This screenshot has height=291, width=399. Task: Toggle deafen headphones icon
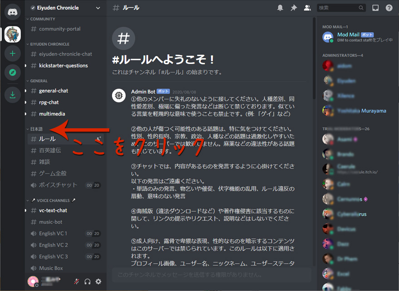(x=87, y=281)
